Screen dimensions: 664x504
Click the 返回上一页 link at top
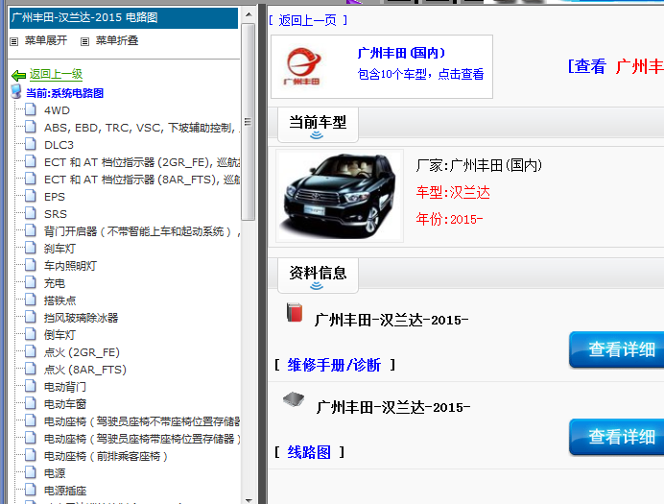click(x=308, y=20)
